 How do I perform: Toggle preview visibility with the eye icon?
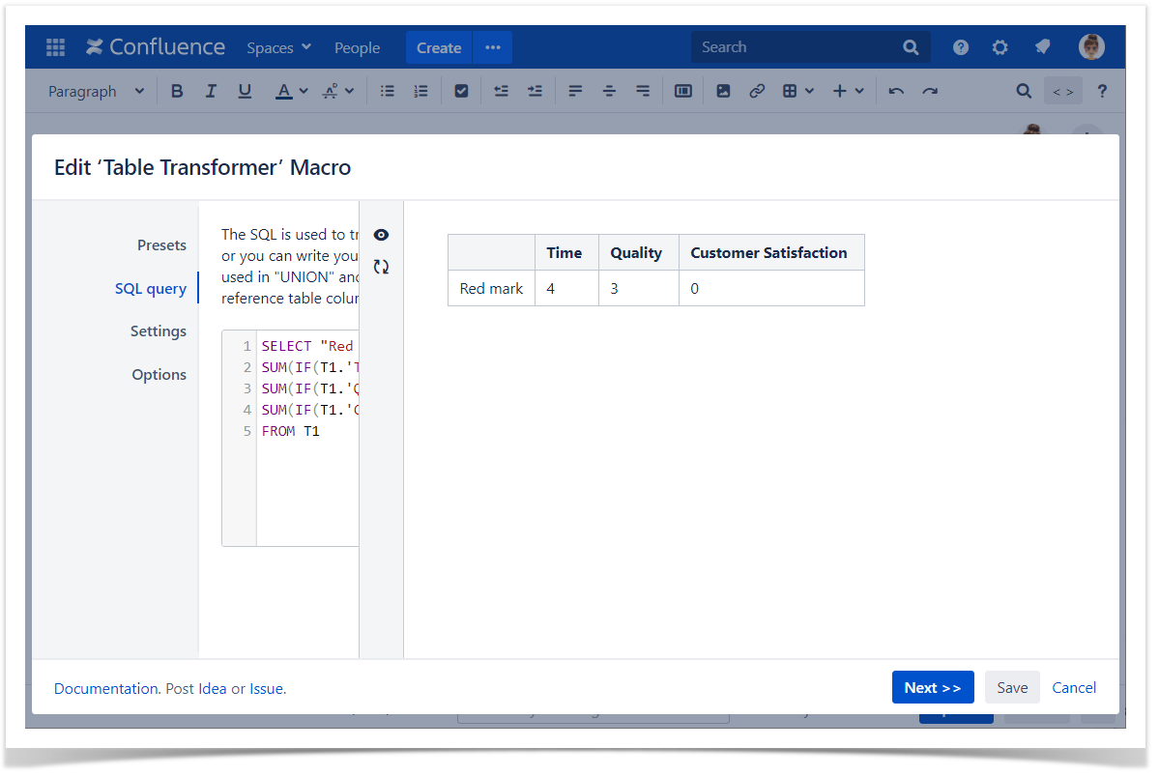[381, 235]
